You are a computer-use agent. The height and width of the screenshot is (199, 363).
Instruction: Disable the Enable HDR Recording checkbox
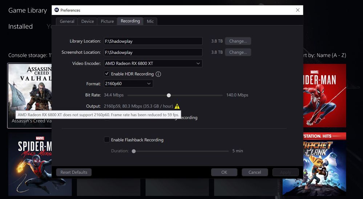tap(107, 74)
